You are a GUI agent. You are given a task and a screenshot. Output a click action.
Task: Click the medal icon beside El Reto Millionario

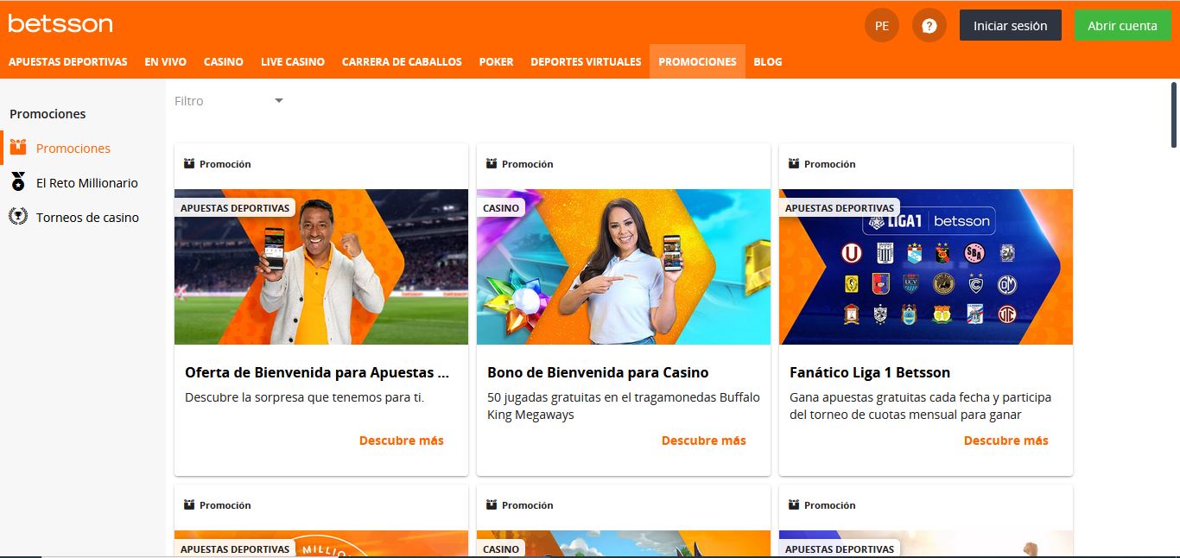pos(18,182)
